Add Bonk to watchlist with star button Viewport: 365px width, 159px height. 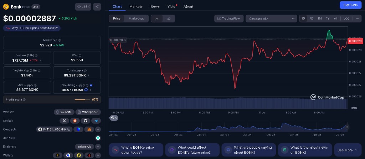(x=83, y=6)
